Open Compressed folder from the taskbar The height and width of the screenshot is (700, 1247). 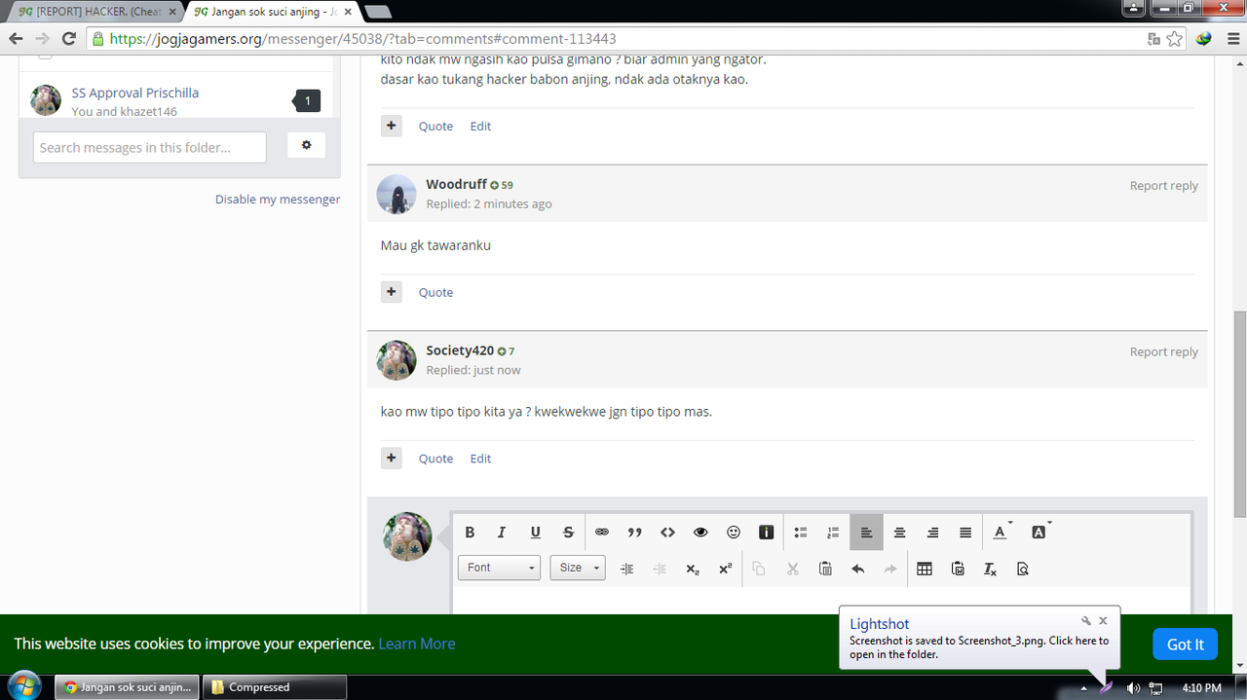(x=275, y=687)
